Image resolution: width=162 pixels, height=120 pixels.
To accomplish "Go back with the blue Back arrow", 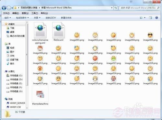I will coord(4,8).
